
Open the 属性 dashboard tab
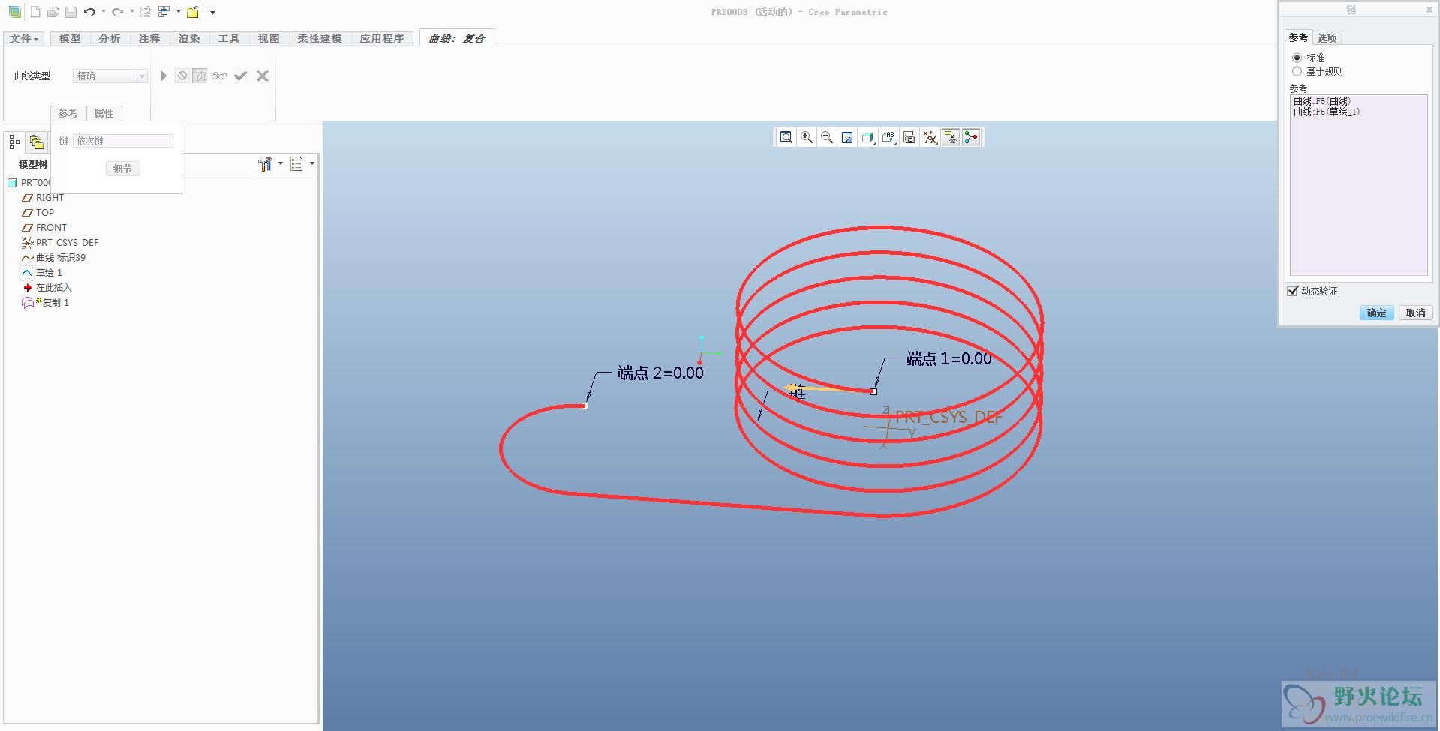click(x=104, y=113)
